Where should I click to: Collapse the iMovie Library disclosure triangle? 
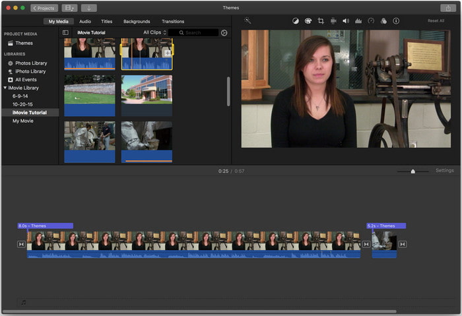click(5, 88)
